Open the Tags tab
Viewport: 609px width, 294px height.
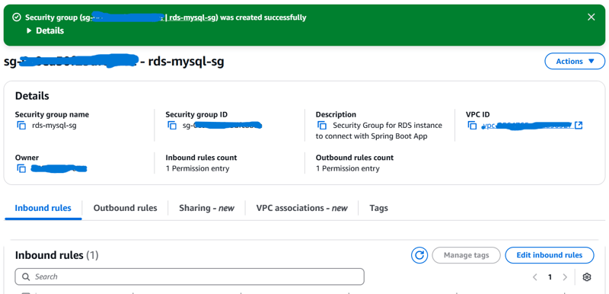(378, 208)
